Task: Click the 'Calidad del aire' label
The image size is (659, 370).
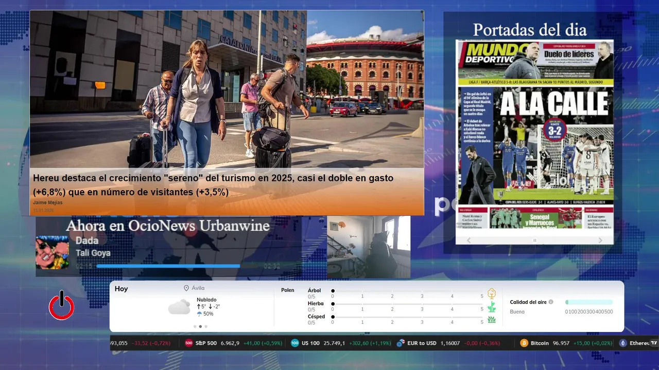Action: pyautogui.click(x=528, y=302)
